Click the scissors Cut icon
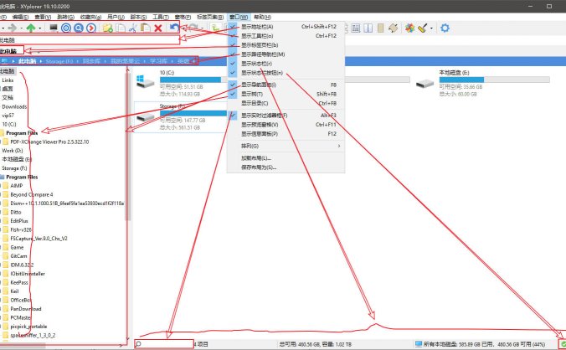 (x=133, y=28)
